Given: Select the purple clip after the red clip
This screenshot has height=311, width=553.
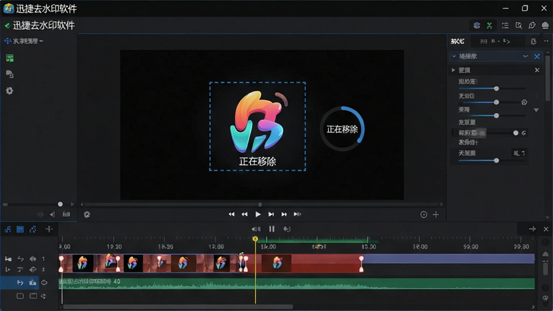Looking at the screenshot, I should point(448,259).
